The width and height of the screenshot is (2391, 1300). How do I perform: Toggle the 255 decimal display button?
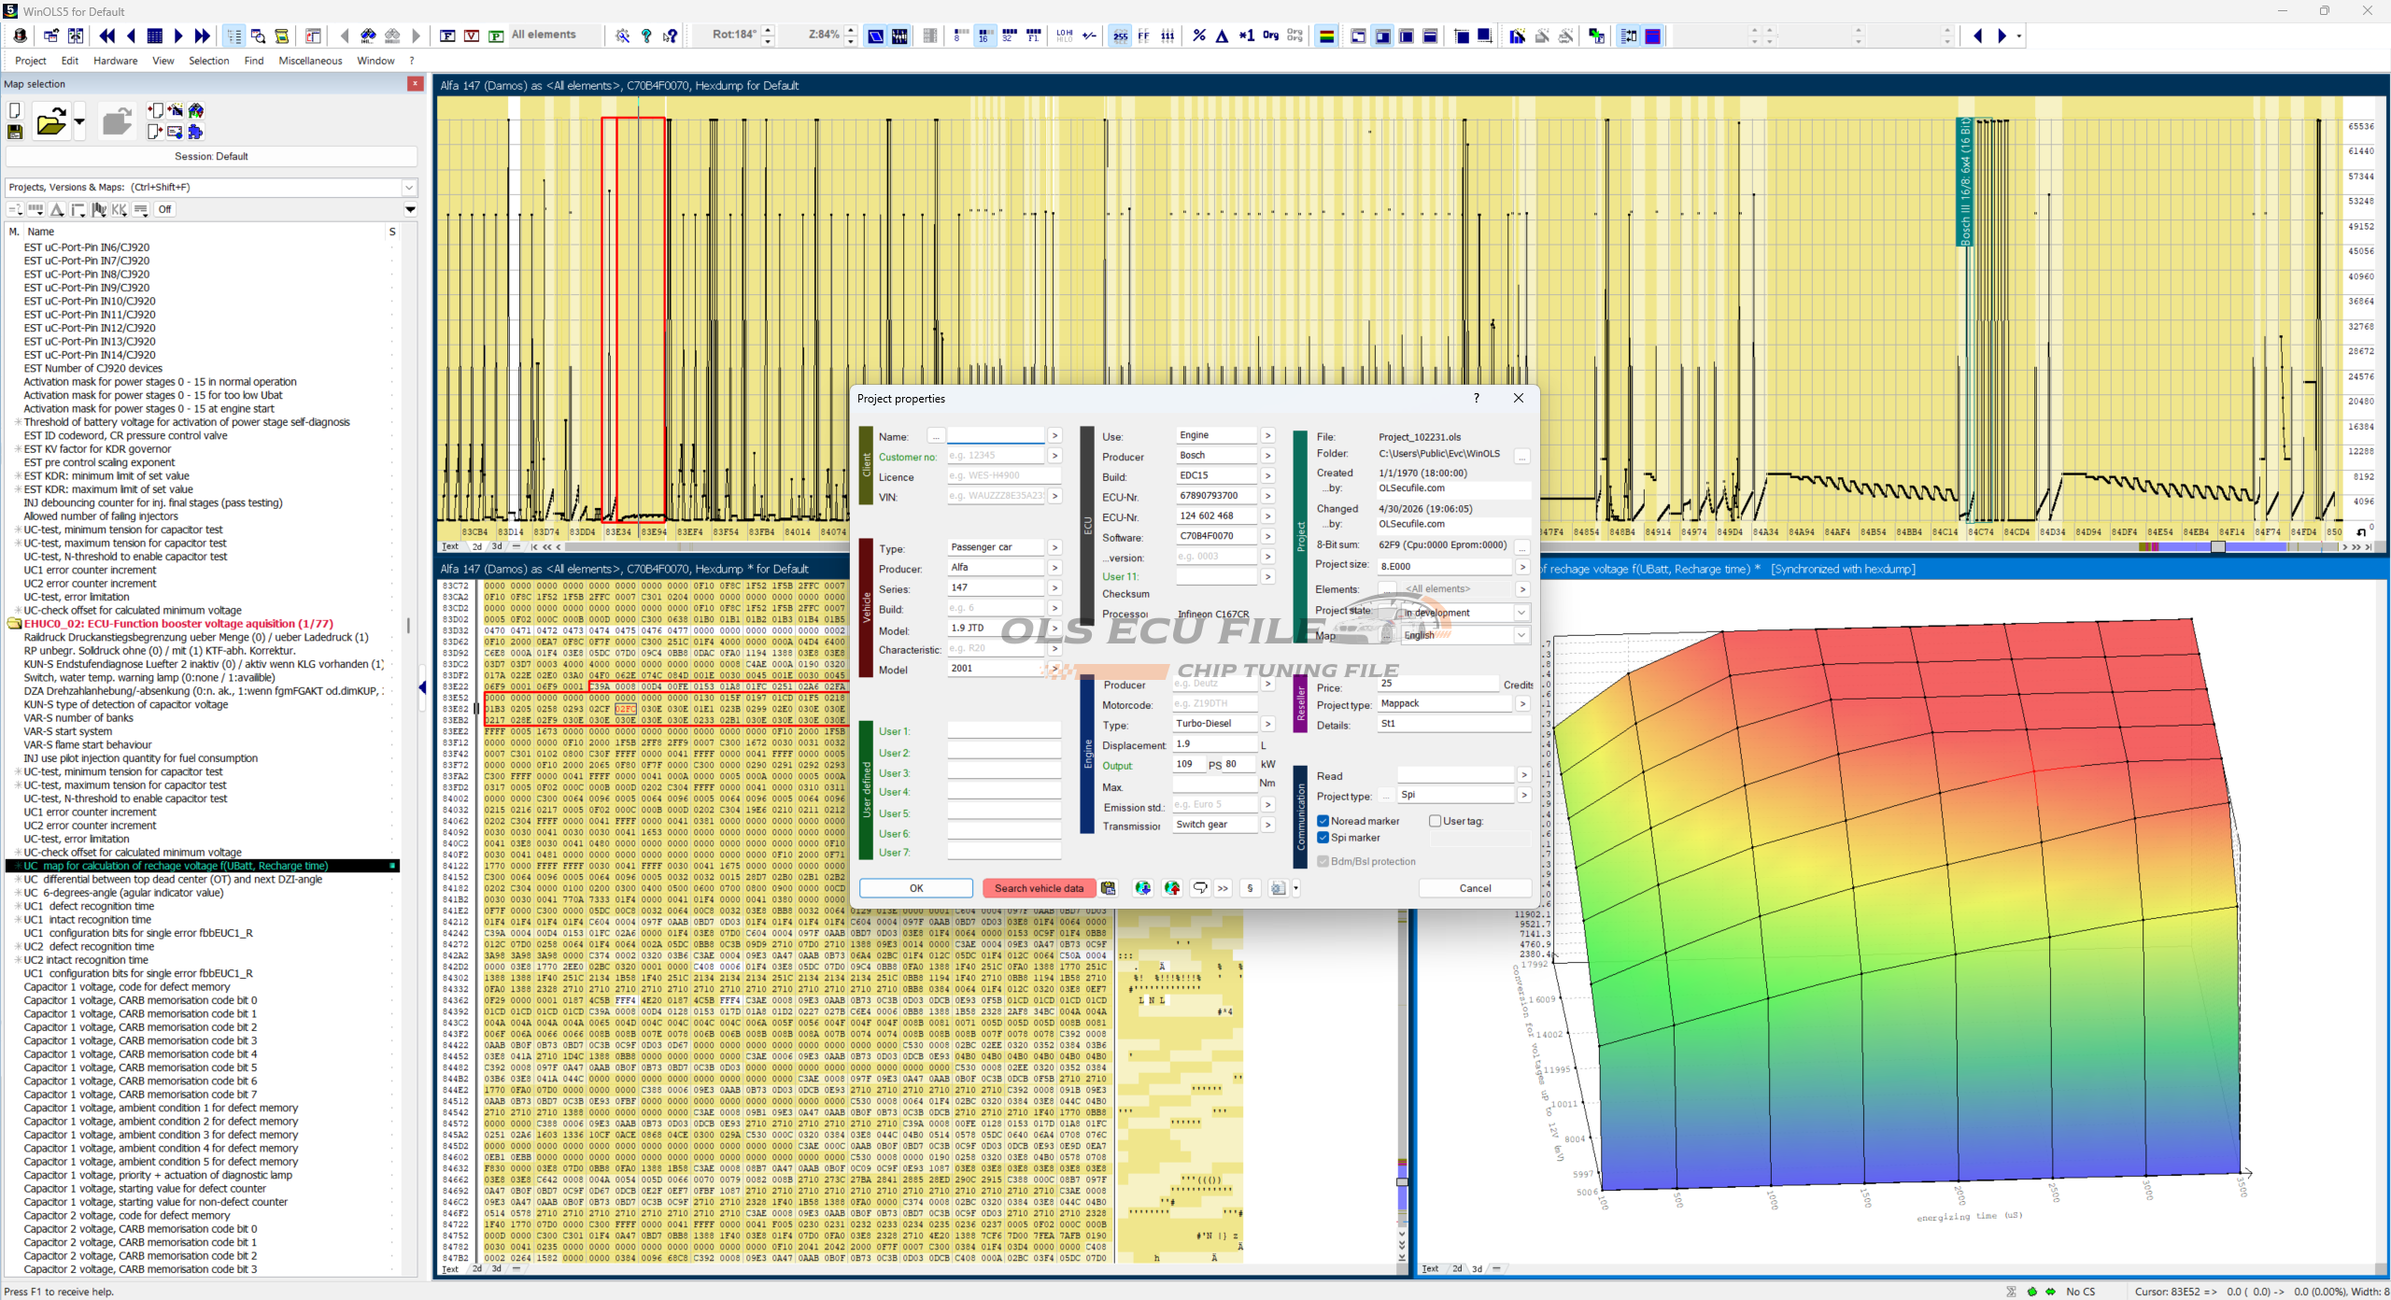(x=1120, y=35)
